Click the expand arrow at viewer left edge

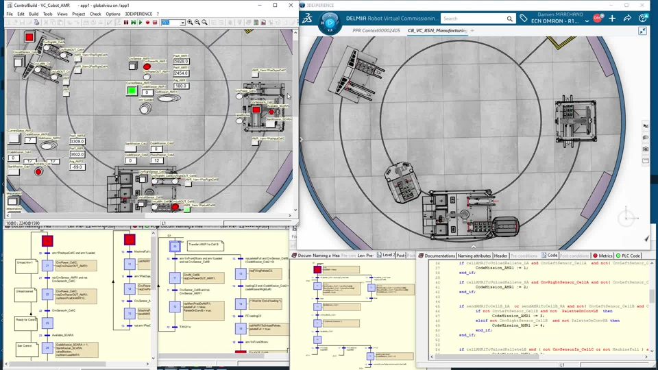coord(302,140)
